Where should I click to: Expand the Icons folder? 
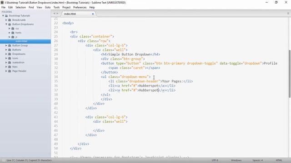6,58
